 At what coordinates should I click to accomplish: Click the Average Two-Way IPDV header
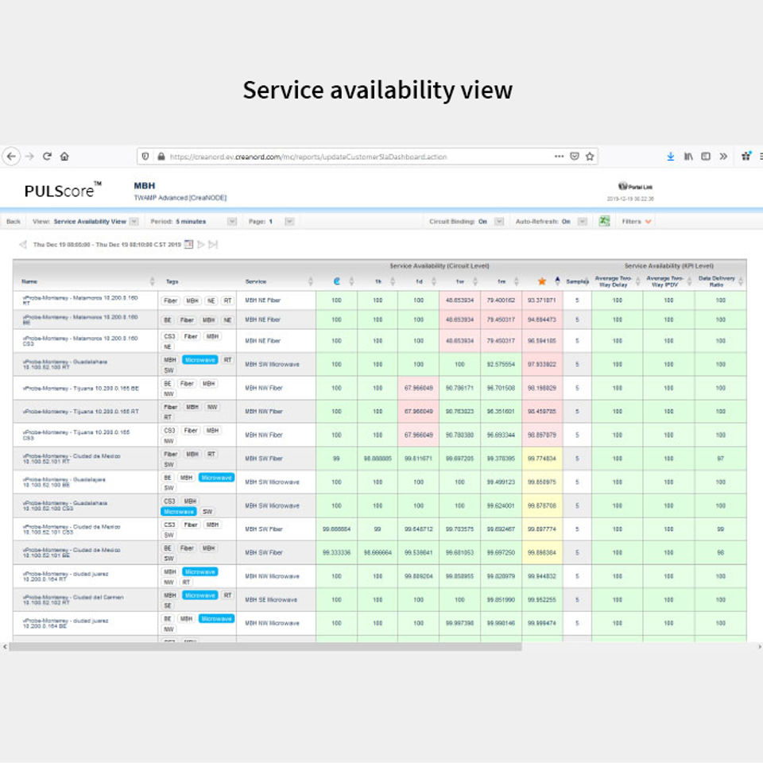tap(664, 281)
